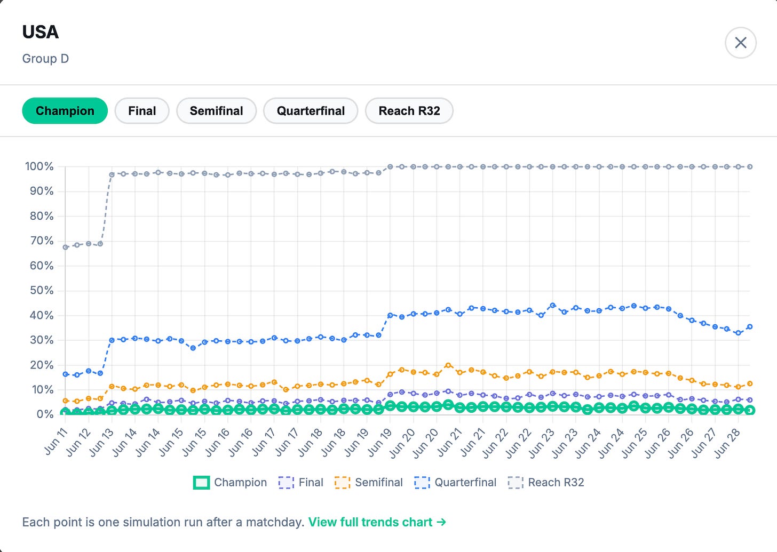777x552 pixels.
Task: Toggle the Reach R32 series via its legend label
Action: coord(556,483)
